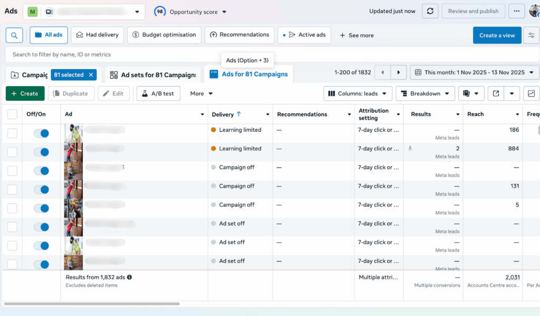Open the charts panel icon
The height and width of the screenshot is (316, 540).
click(x=531, y=94)
